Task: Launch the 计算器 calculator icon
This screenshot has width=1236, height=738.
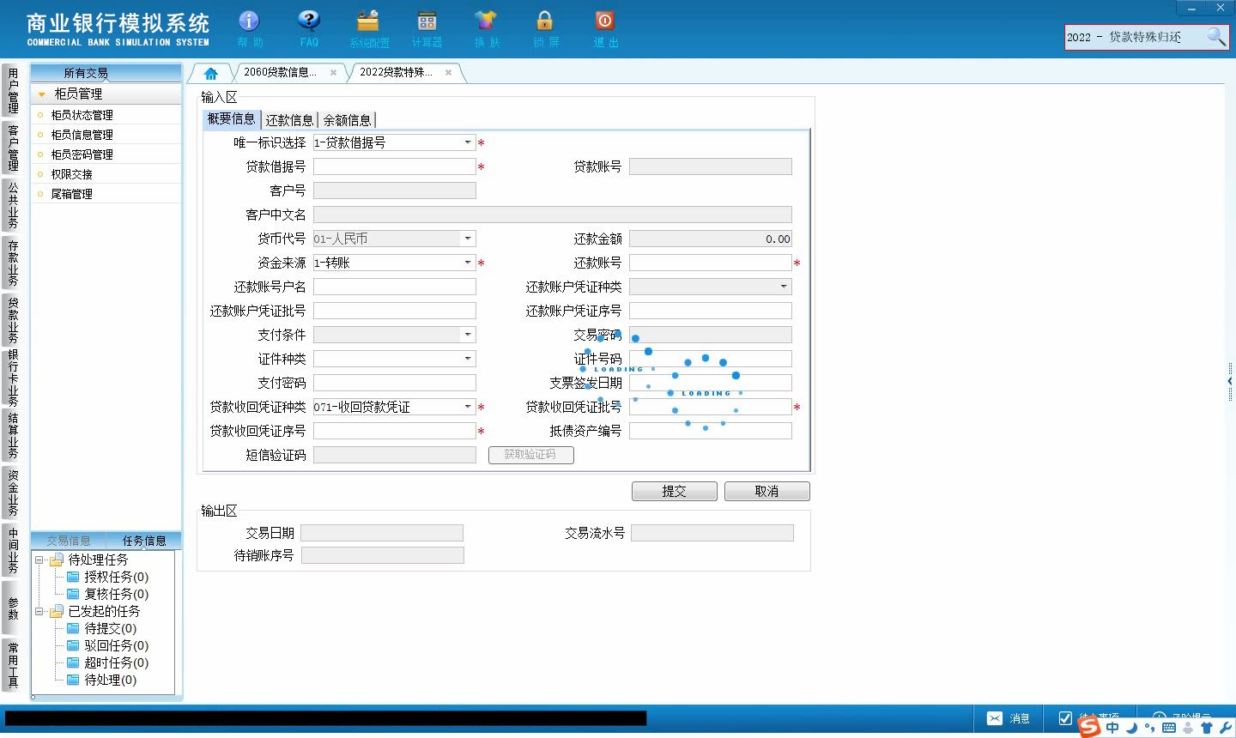Action: [427, 21]
